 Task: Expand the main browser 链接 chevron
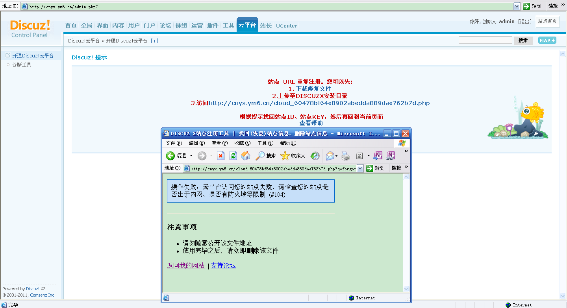point(562,5)
